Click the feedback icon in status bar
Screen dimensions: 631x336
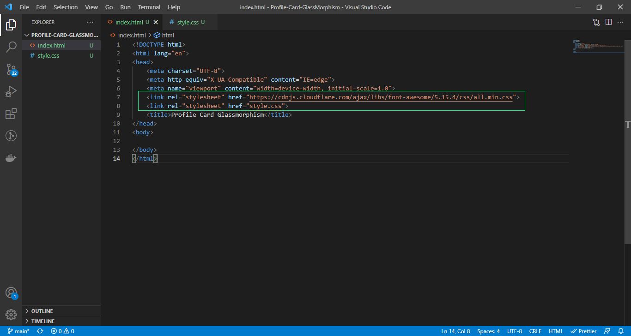coord(607,331)
